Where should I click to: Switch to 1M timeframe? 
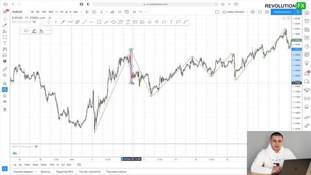coord(32,12)
